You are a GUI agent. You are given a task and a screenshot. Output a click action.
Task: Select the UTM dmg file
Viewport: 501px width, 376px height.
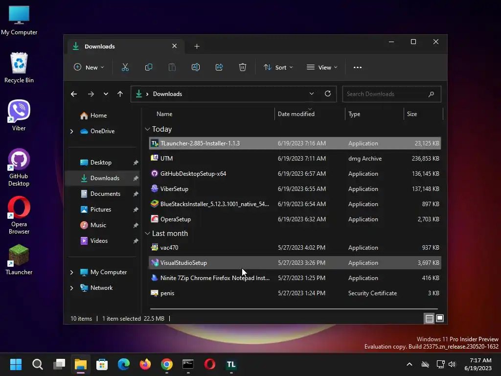[295, 159]
